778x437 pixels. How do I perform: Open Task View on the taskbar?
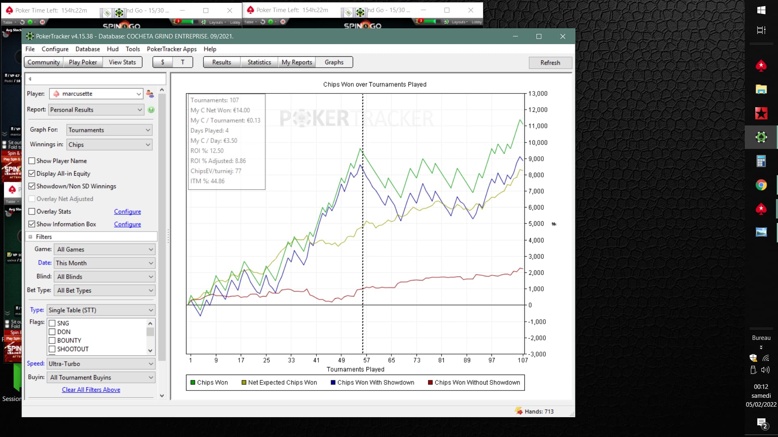pos(761,30)
